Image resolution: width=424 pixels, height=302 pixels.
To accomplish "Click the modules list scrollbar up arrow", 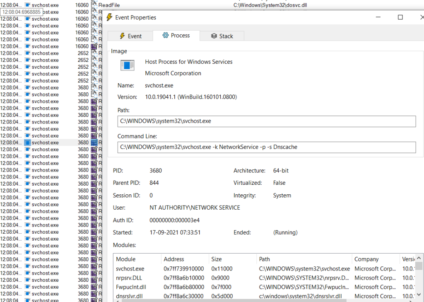I will point(419,258).
